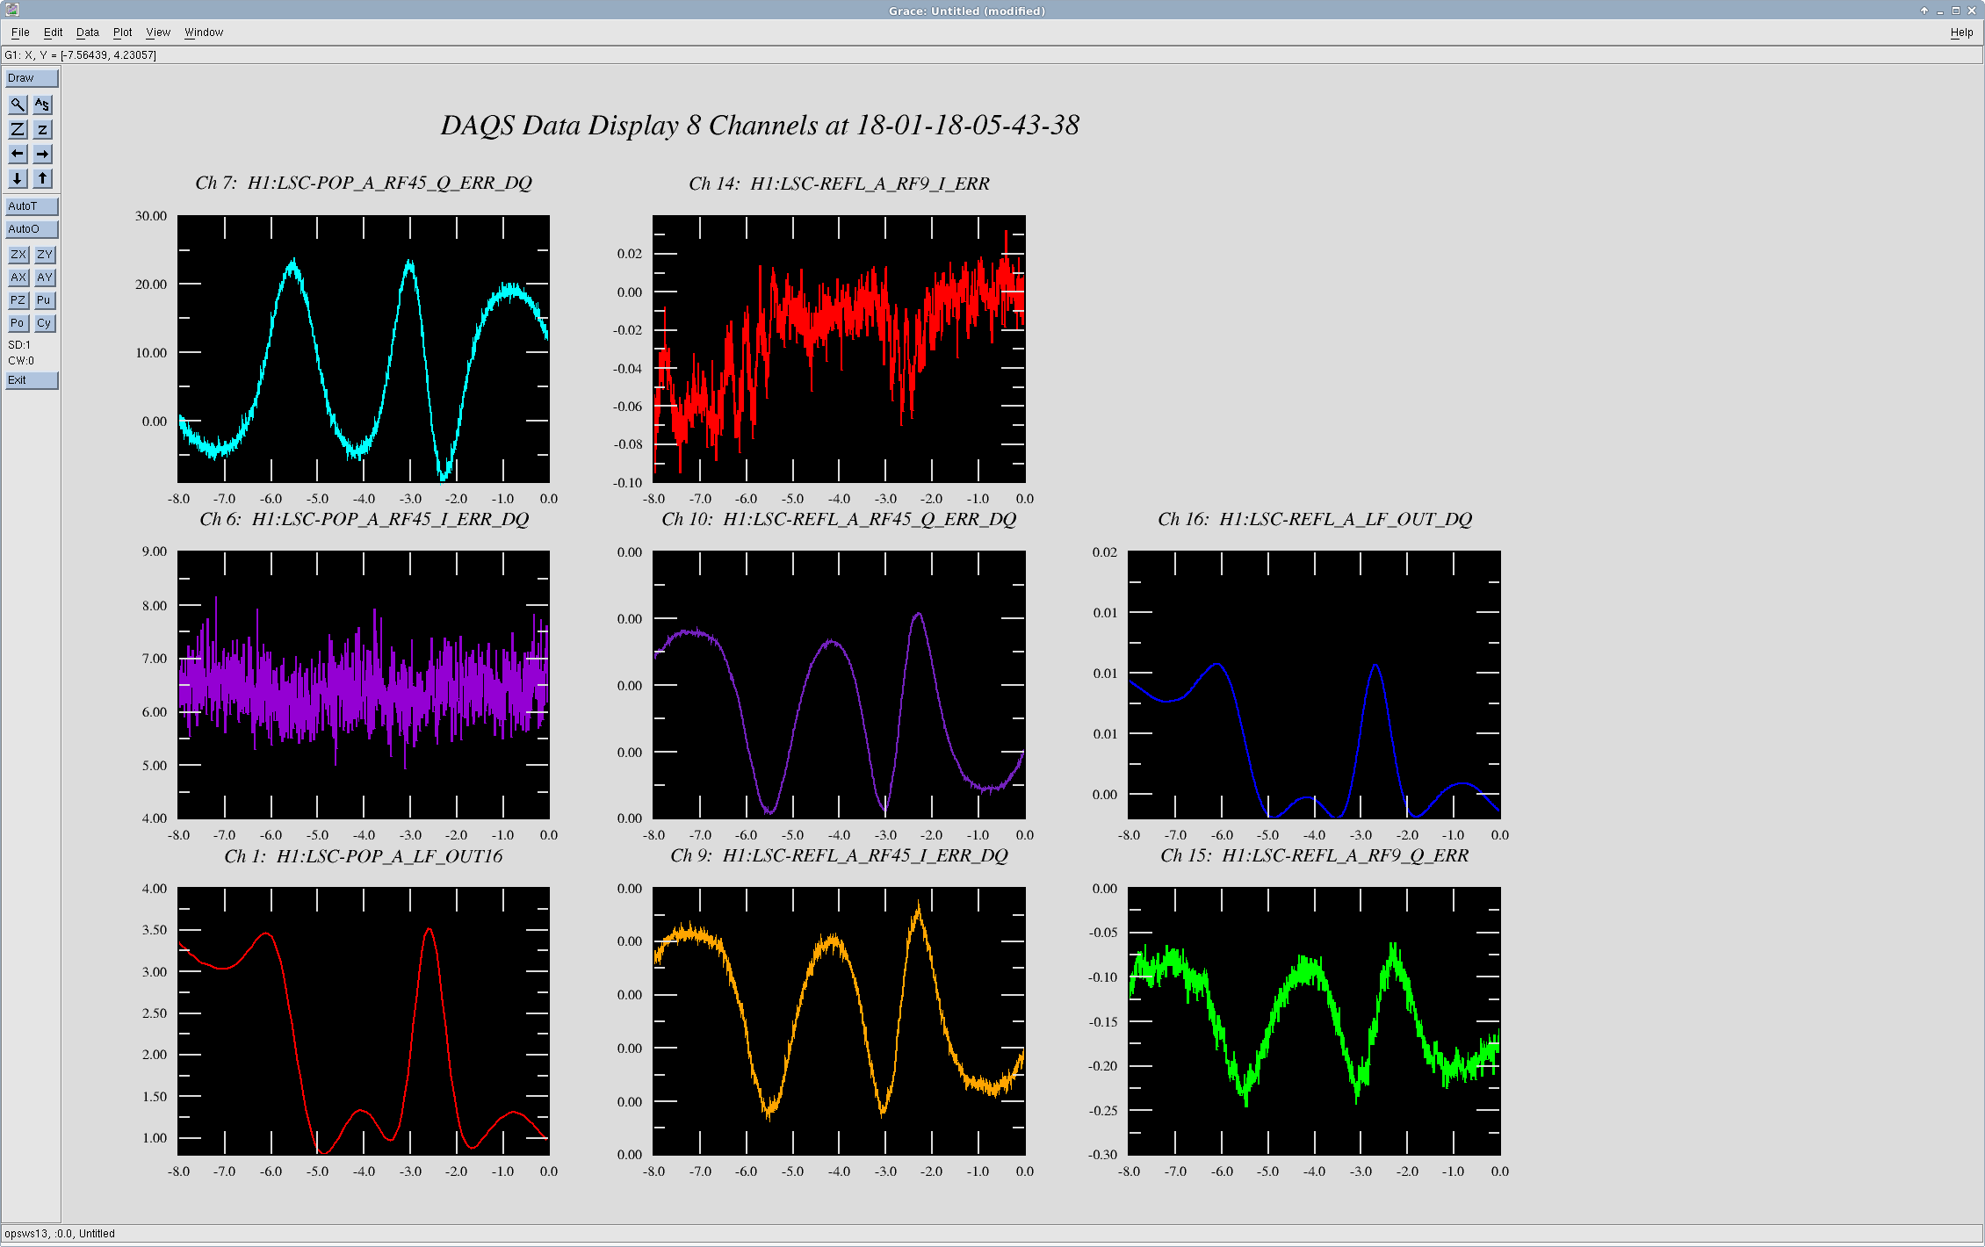Click the Pu push toolbar button
This screenshot has height=1247, width=1985.
point(44,300)
